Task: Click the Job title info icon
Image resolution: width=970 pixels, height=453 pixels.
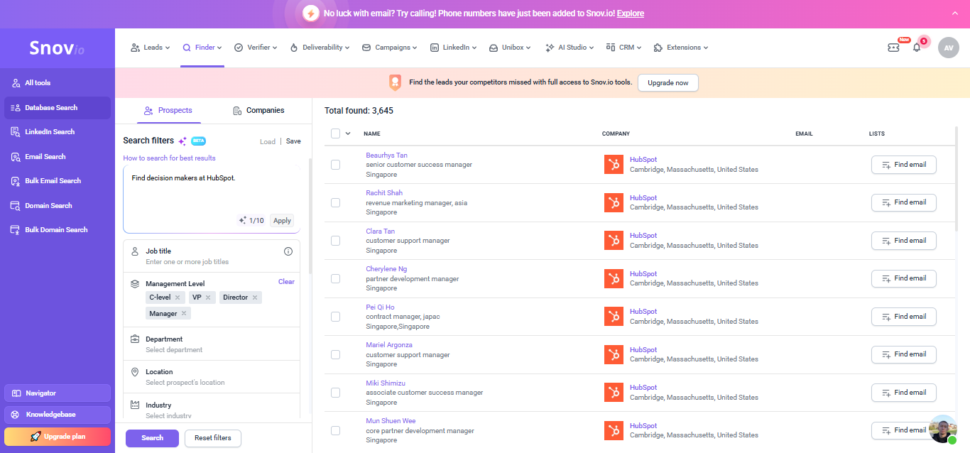Action: point(288,251)
